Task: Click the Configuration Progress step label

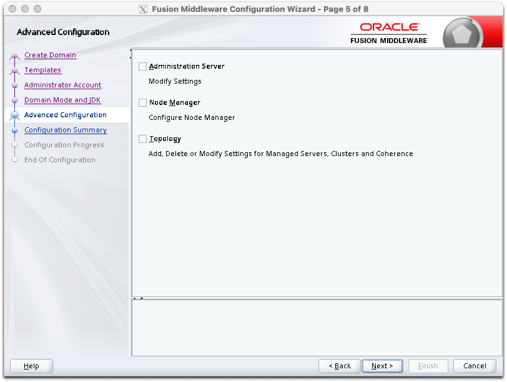Action: point(64,145)
